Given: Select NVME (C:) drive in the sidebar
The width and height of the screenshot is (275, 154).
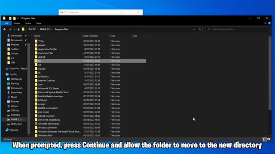Looking at the screenshot, I should coord(16,119).
